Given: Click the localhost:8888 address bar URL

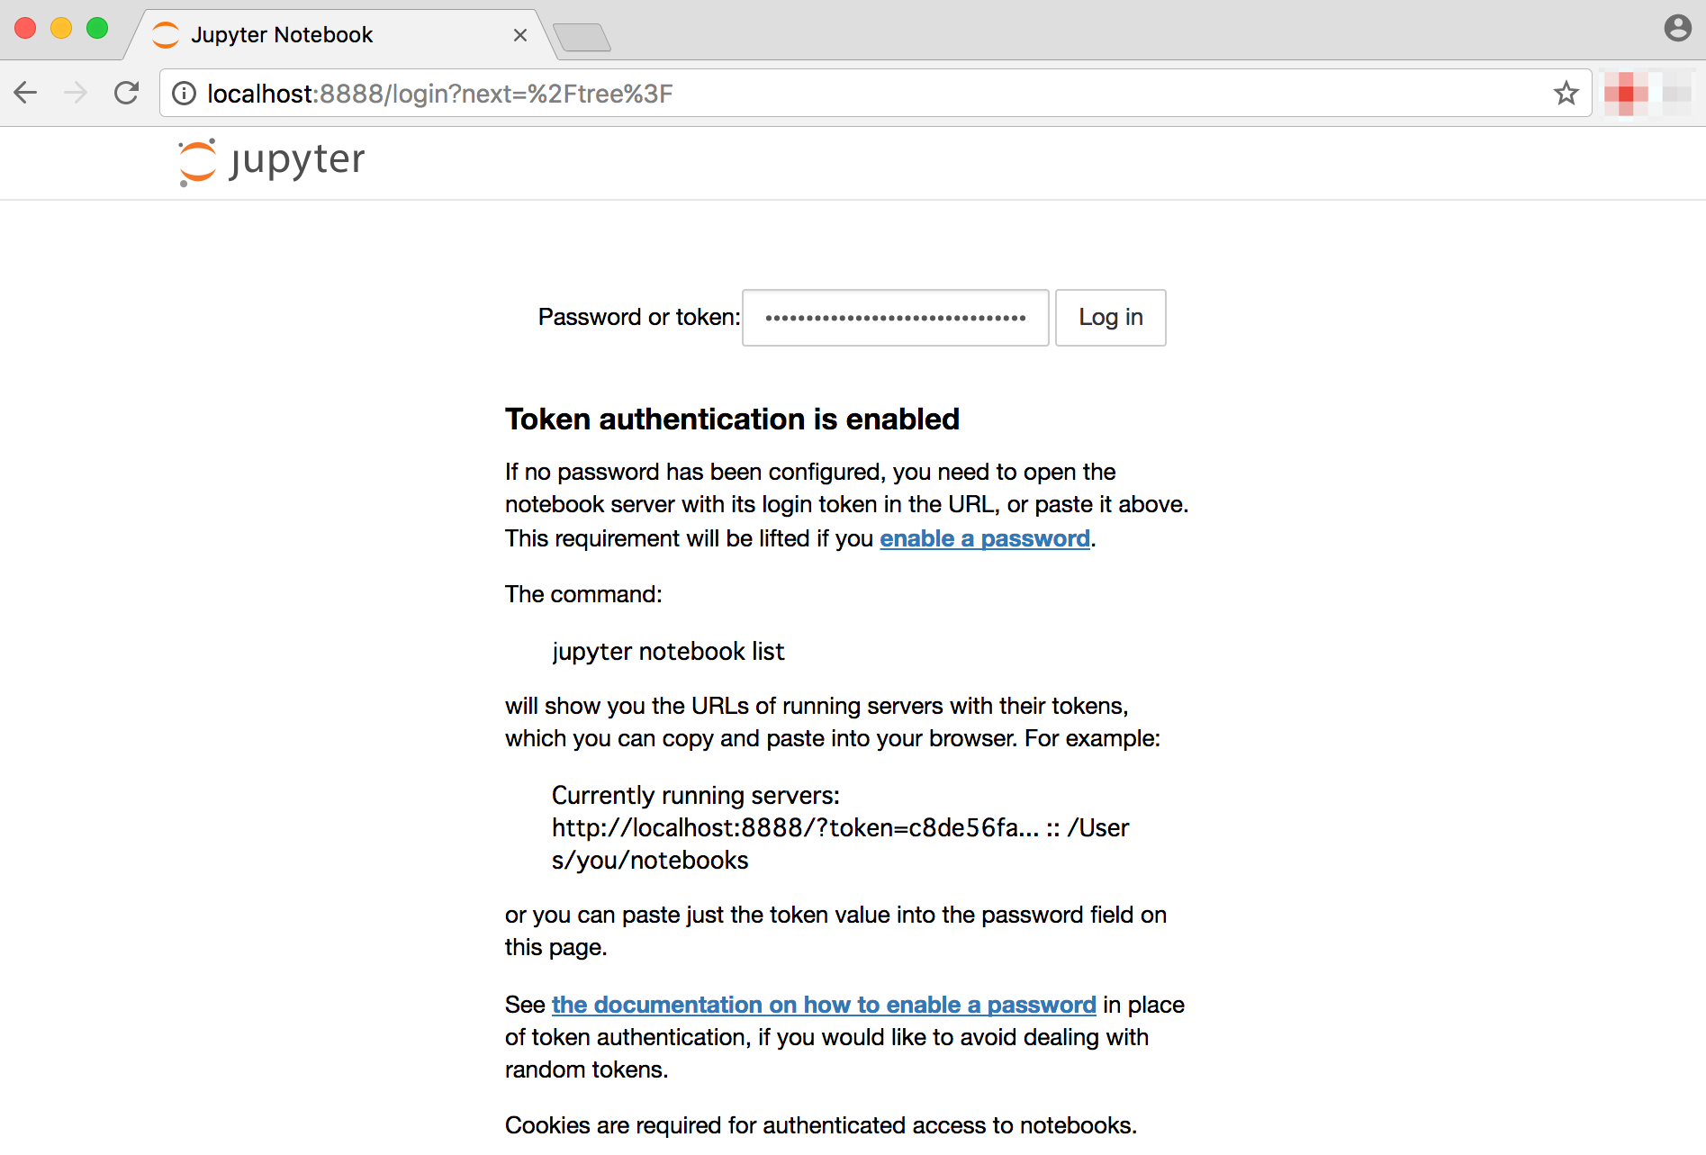Looking at the screenshot, I should click(440, 94).
